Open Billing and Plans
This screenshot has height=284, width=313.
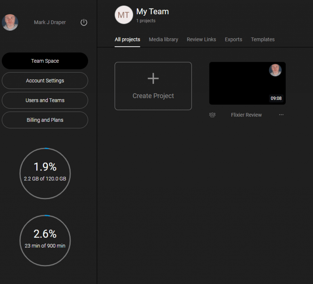pos(45,120)
